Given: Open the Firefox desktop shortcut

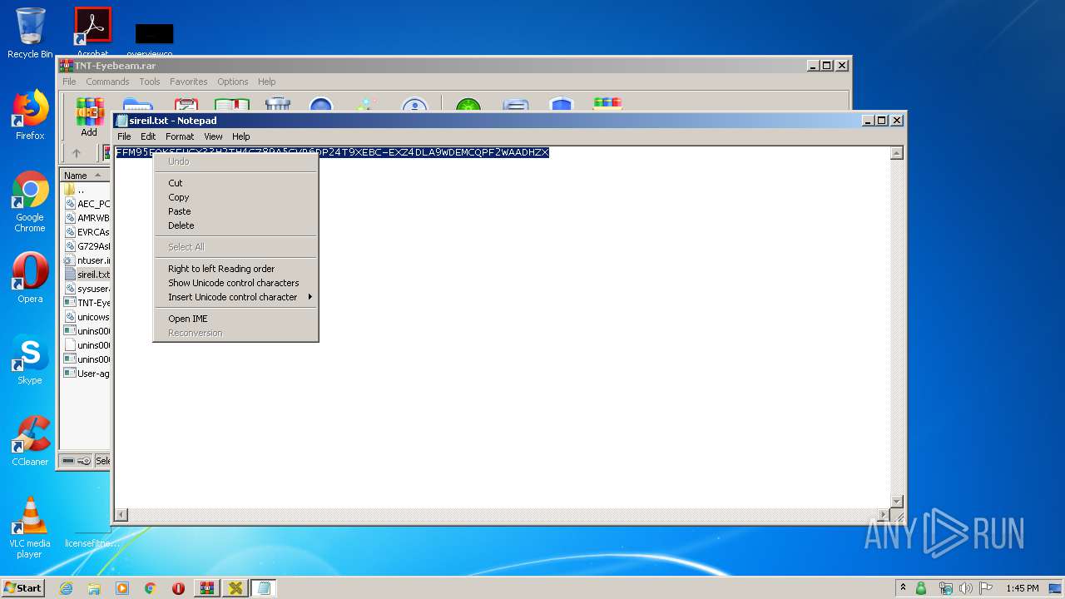Looking at the screenshot, I should [x=30, y=115].
